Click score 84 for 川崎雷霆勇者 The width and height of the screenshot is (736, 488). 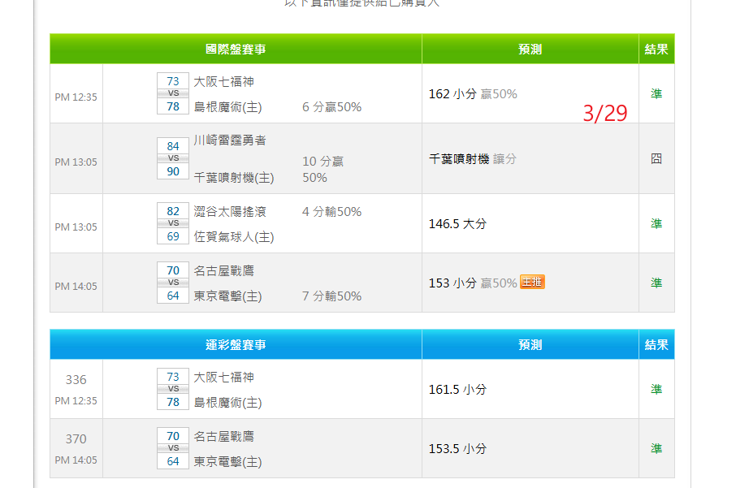[173, 146]
